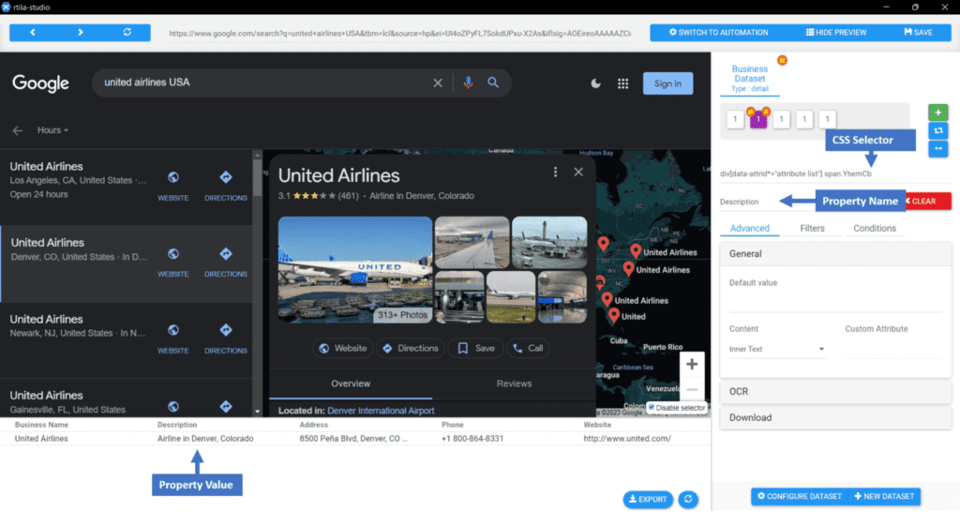Screen dimensions: 960x525
Task: Get directions to Denver United Airlines listing
Action: [226, 262]
